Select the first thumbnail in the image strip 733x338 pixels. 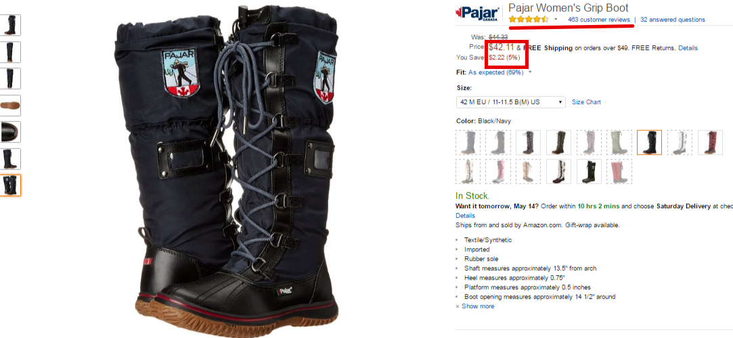[x=10, y=25]
